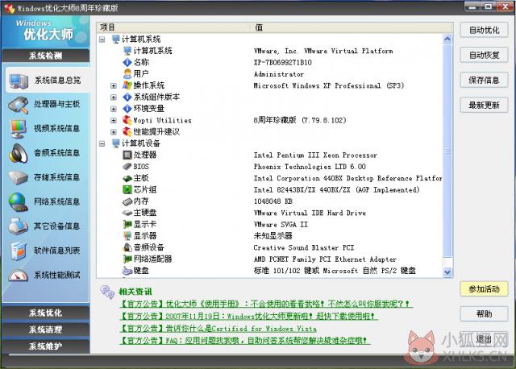This screenshot has height=369, width=516.
Task: Click the vertical scrollbar thumb in list
Action: click(x=447, y=151)
